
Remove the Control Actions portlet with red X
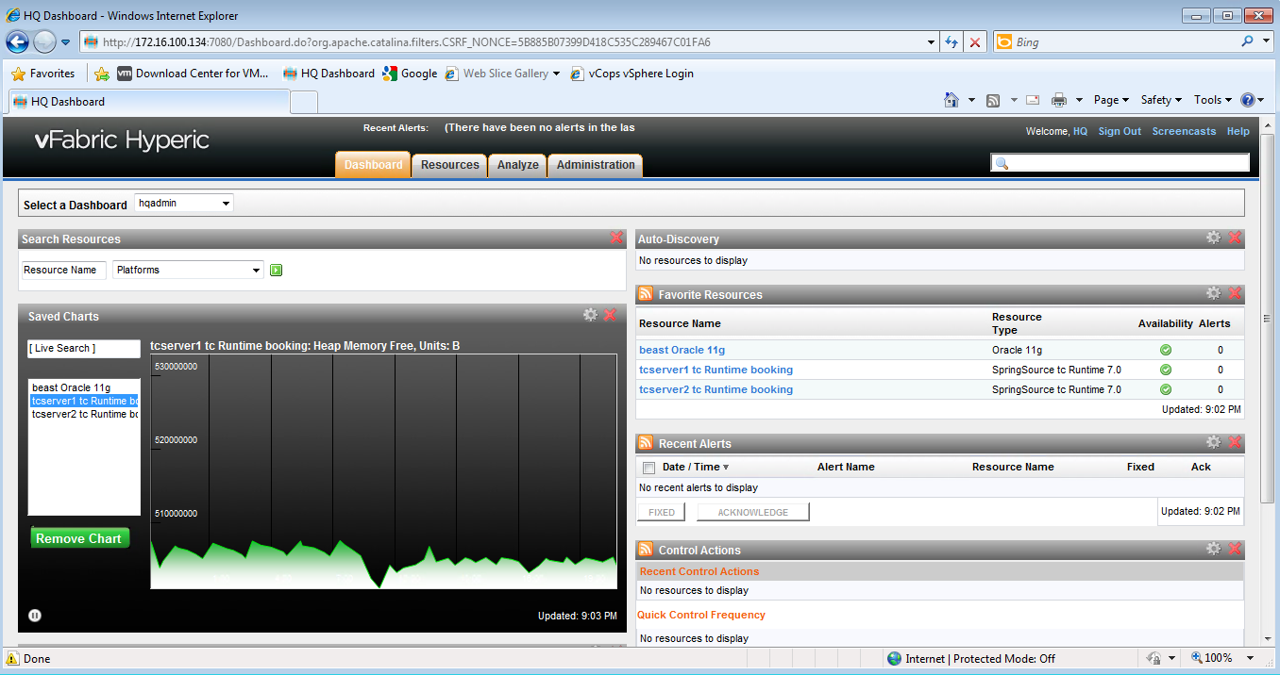(1235, 549)
